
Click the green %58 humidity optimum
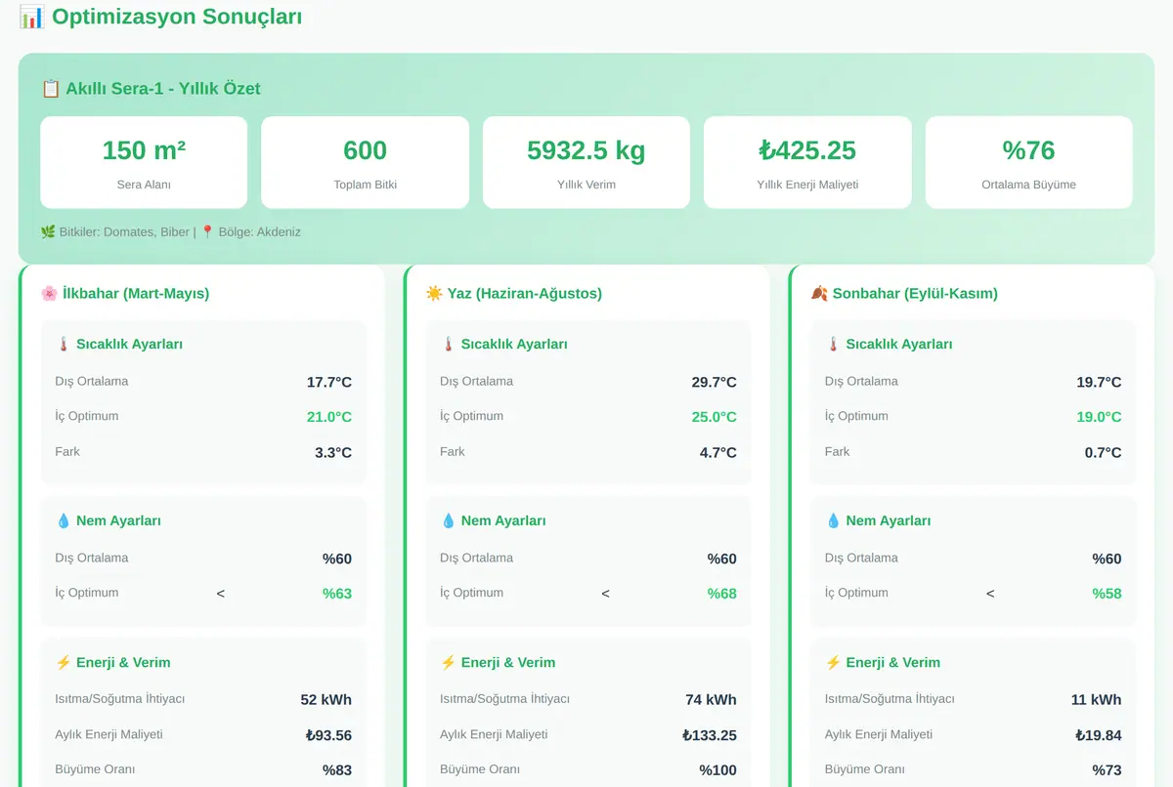point(1107,594)
